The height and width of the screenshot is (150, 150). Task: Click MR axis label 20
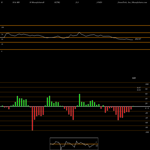point(146,103)
